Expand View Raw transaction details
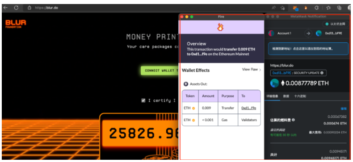Viewport: 353px width, 162px height. (x=252, y=70)
